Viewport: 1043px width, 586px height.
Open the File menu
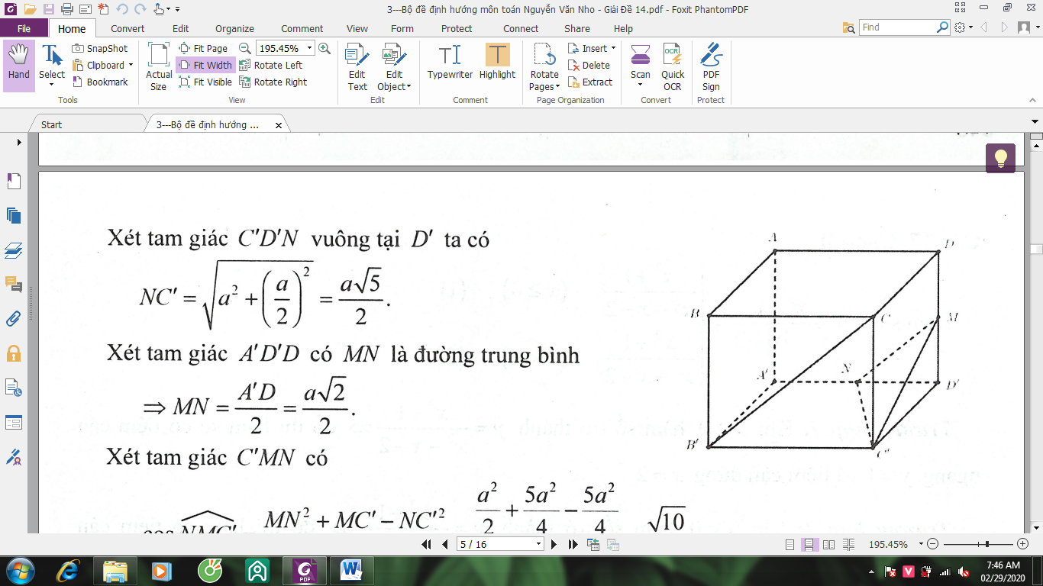(x=24, y=28)
